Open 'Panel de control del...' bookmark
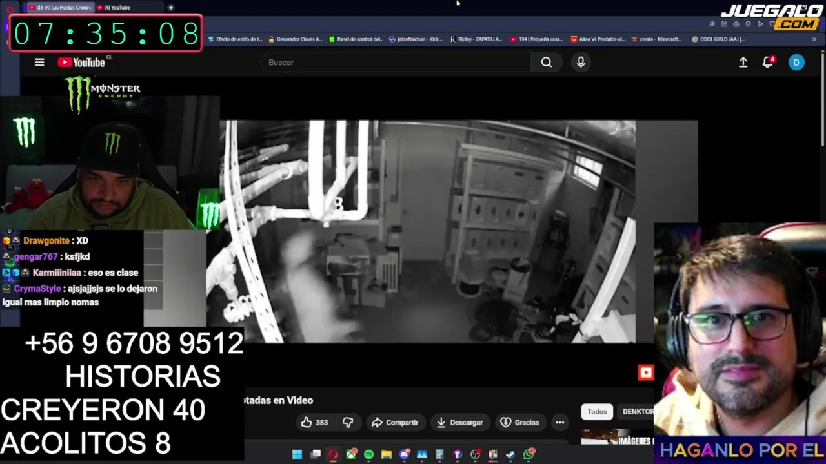 click(x=356, y=39)
